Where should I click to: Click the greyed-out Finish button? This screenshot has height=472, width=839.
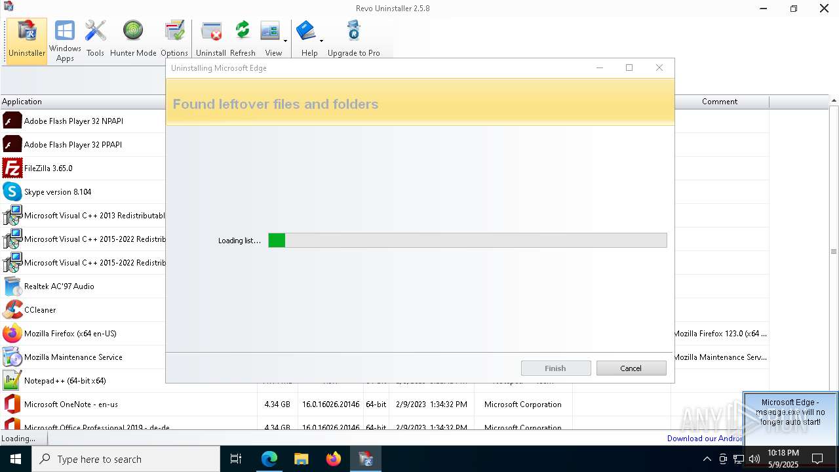(556, 368)
